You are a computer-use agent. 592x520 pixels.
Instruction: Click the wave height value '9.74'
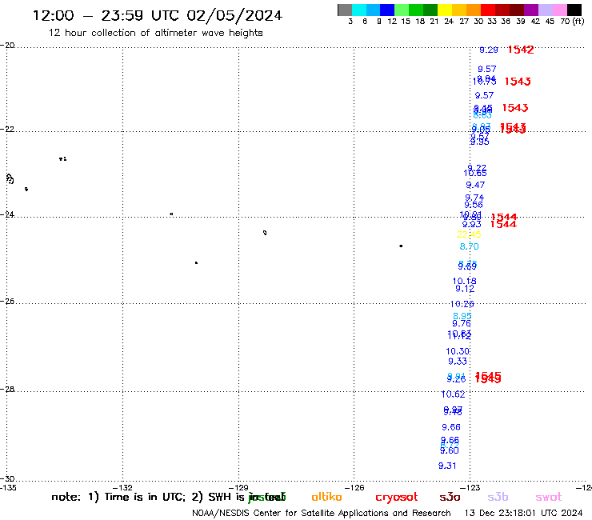474,198
